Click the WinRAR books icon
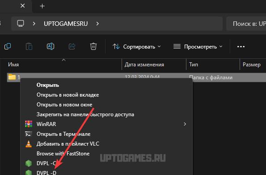This screenshot has height=175, width=266. [x=29, y=124]
